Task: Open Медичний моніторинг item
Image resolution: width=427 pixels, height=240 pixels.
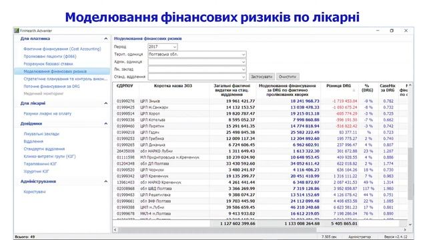Action: (43, 93)
